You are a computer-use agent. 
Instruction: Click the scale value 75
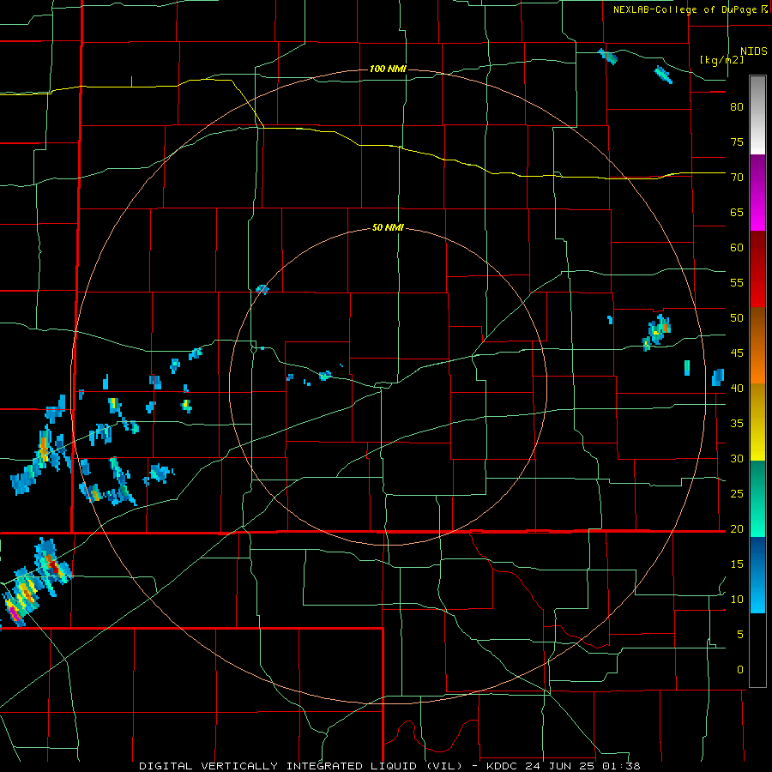click(x=737, y=142)
